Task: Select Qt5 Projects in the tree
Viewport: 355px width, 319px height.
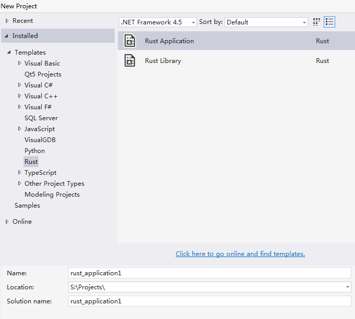Action: (x=43, y=74)
